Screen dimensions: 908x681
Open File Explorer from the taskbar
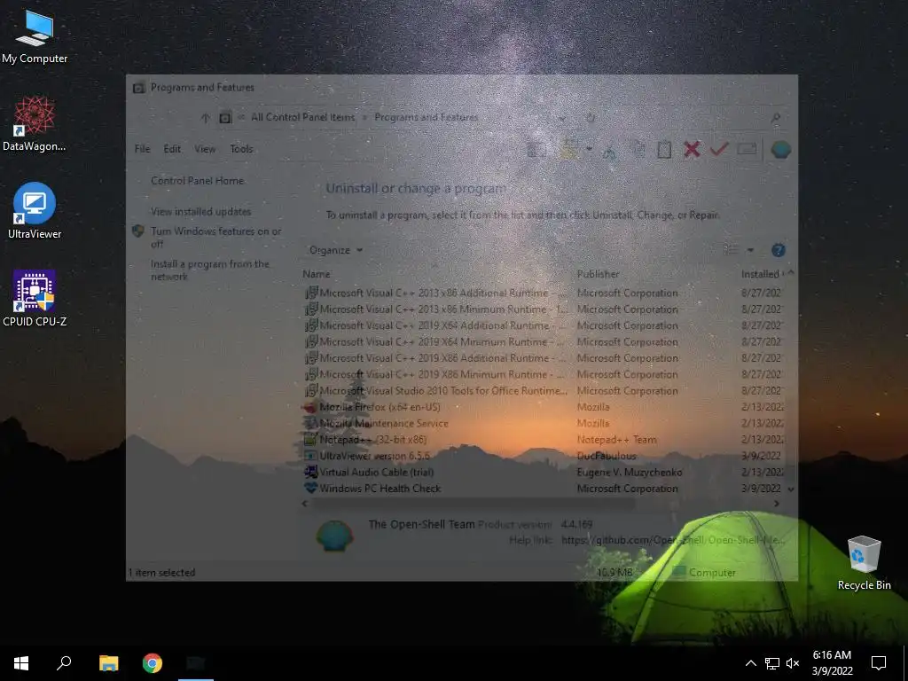point(108,663)
